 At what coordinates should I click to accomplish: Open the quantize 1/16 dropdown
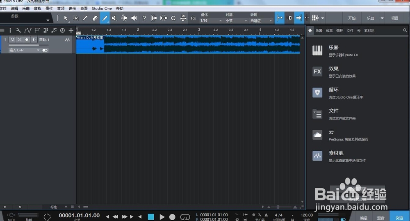[x=211, y=21]
